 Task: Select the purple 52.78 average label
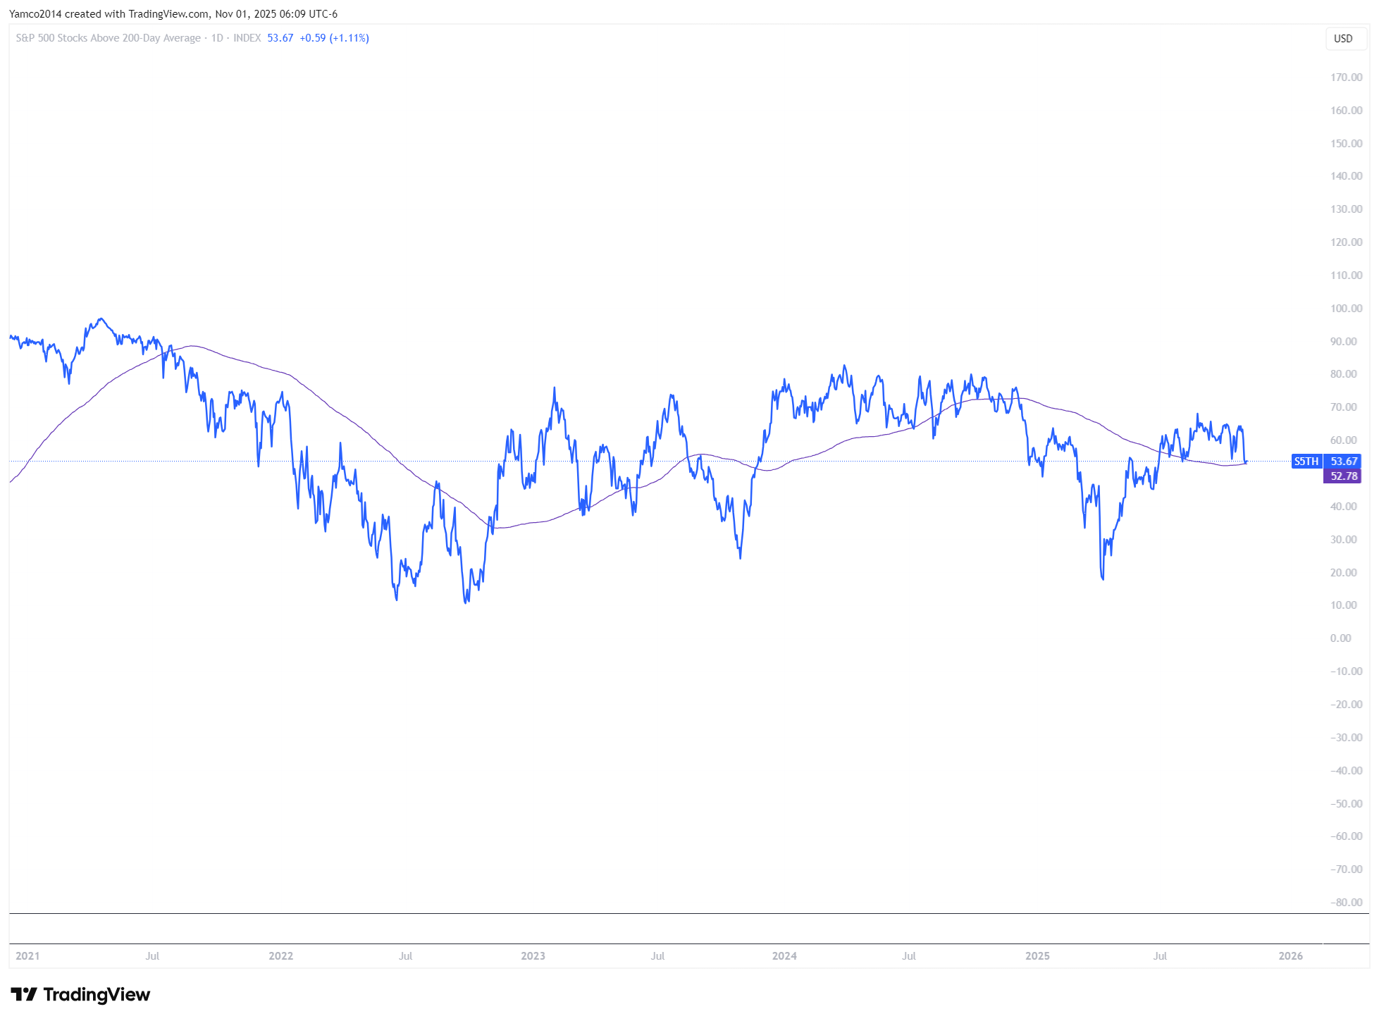tap(1343, 476)
